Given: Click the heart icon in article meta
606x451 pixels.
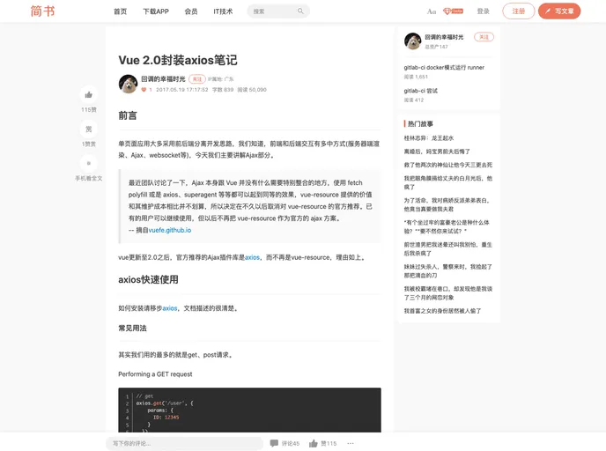Looking at the screenshot, I should point(144,90).
